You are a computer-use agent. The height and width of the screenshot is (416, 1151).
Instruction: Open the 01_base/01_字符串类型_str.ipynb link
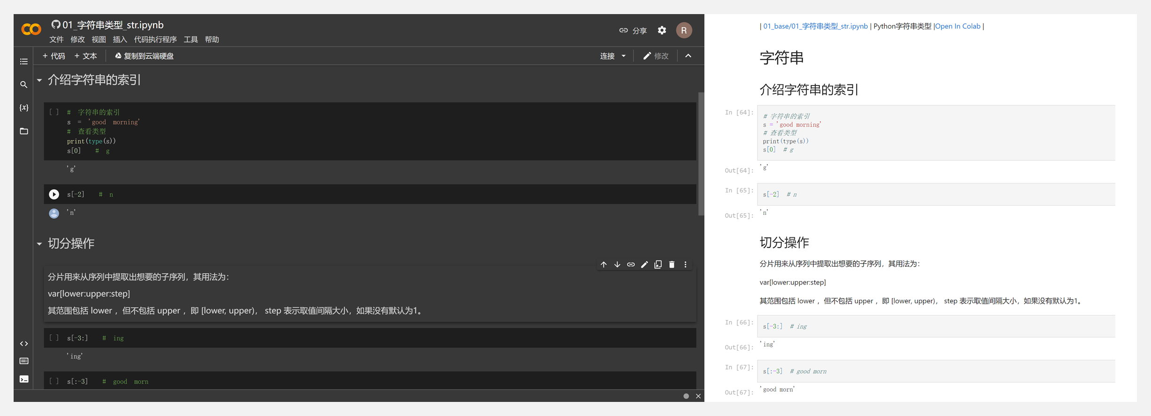point(815,26)
